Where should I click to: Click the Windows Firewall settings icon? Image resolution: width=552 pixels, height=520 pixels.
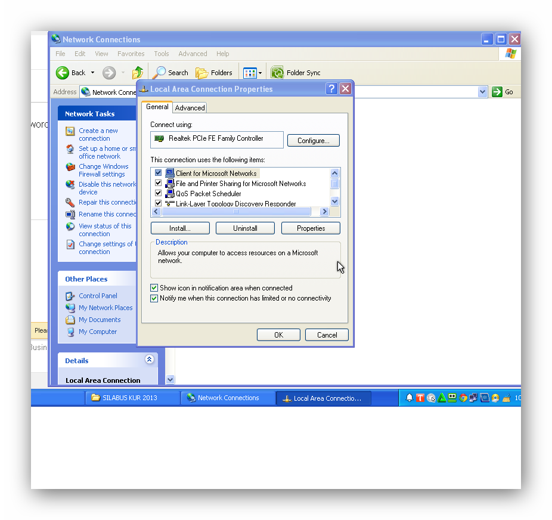pos(70,167)
